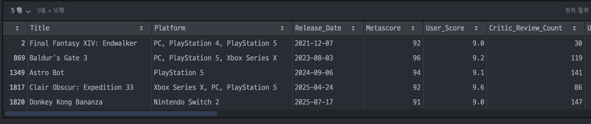Sort by the Platform column arrows

[282, 28]
